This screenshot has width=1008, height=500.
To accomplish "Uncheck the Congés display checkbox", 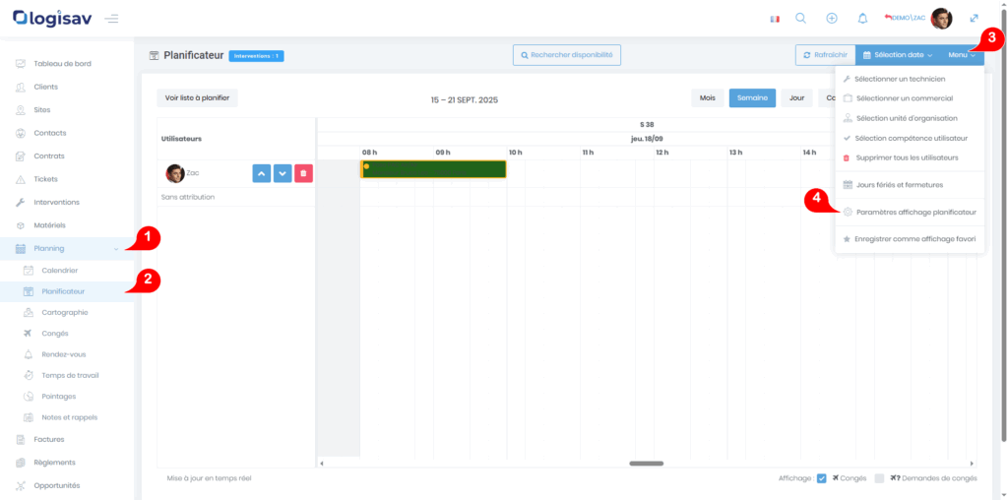I will [x=821, y=478].
